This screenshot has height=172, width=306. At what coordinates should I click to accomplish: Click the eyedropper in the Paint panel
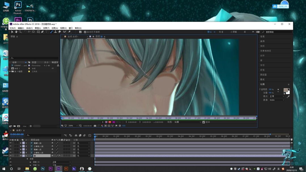[x=288, y=97]
